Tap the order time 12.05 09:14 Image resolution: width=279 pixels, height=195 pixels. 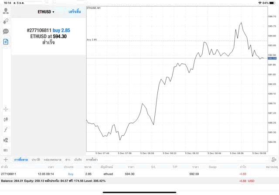click(x=46, y=174)
